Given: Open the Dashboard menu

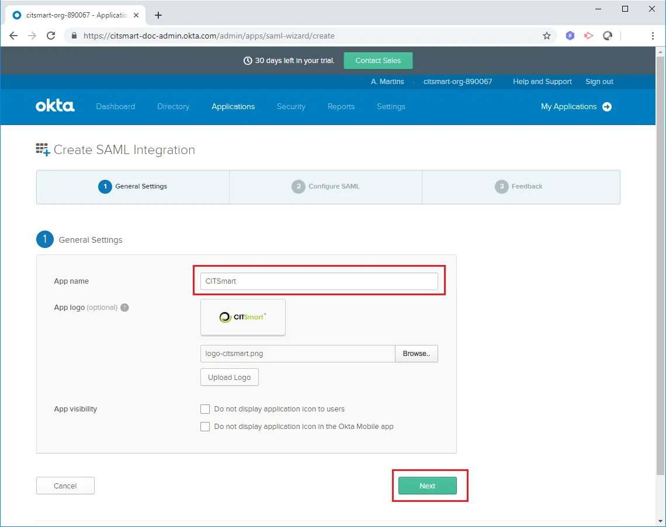Looking at the screenshot, I should click(x=116, y=106).
